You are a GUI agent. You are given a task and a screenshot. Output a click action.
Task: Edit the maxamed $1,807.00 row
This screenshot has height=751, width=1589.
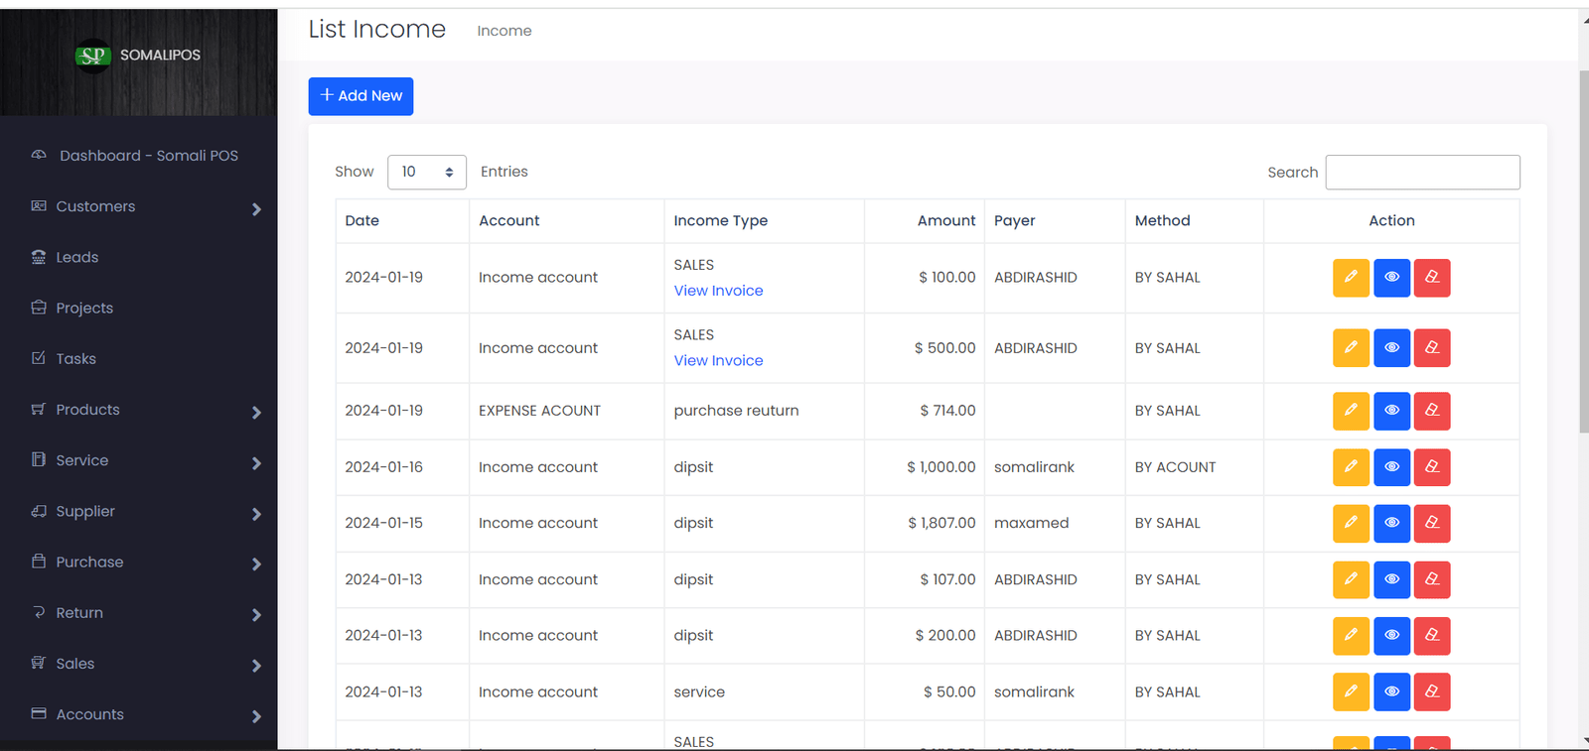[1351, 523]
